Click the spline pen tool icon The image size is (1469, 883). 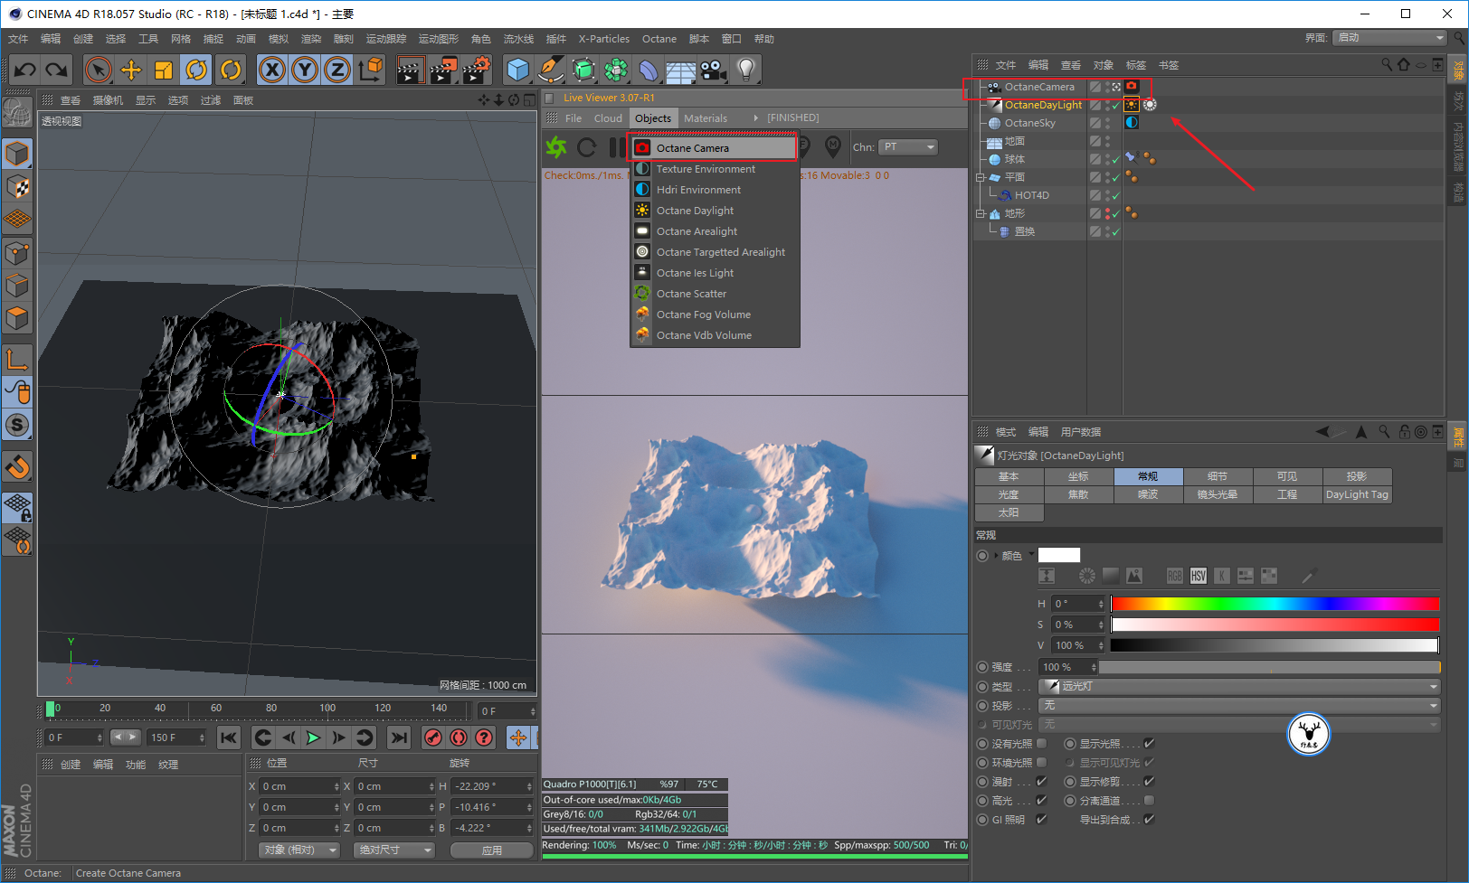point(551,70)
